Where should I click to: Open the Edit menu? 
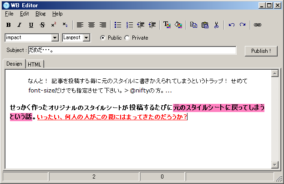[x=24, y=14]
